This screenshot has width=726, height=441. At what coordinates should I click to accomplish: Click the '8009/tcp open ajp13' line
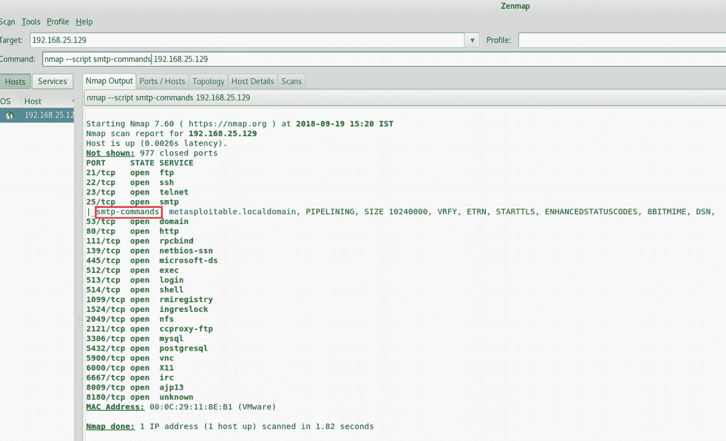pos(135,387)
